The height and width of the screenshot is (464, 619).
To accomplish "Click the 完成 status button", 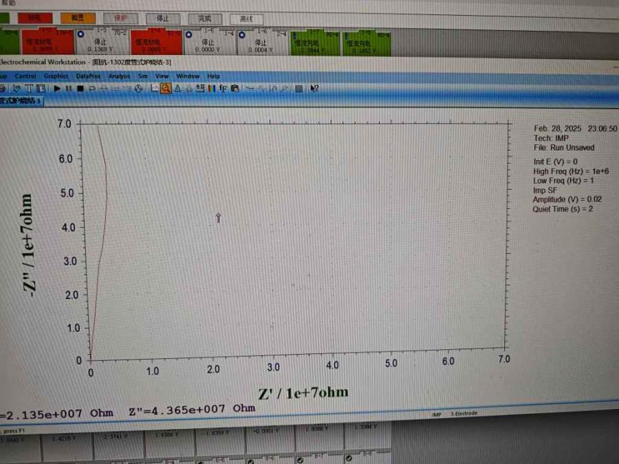I will [x=204, y=19].
